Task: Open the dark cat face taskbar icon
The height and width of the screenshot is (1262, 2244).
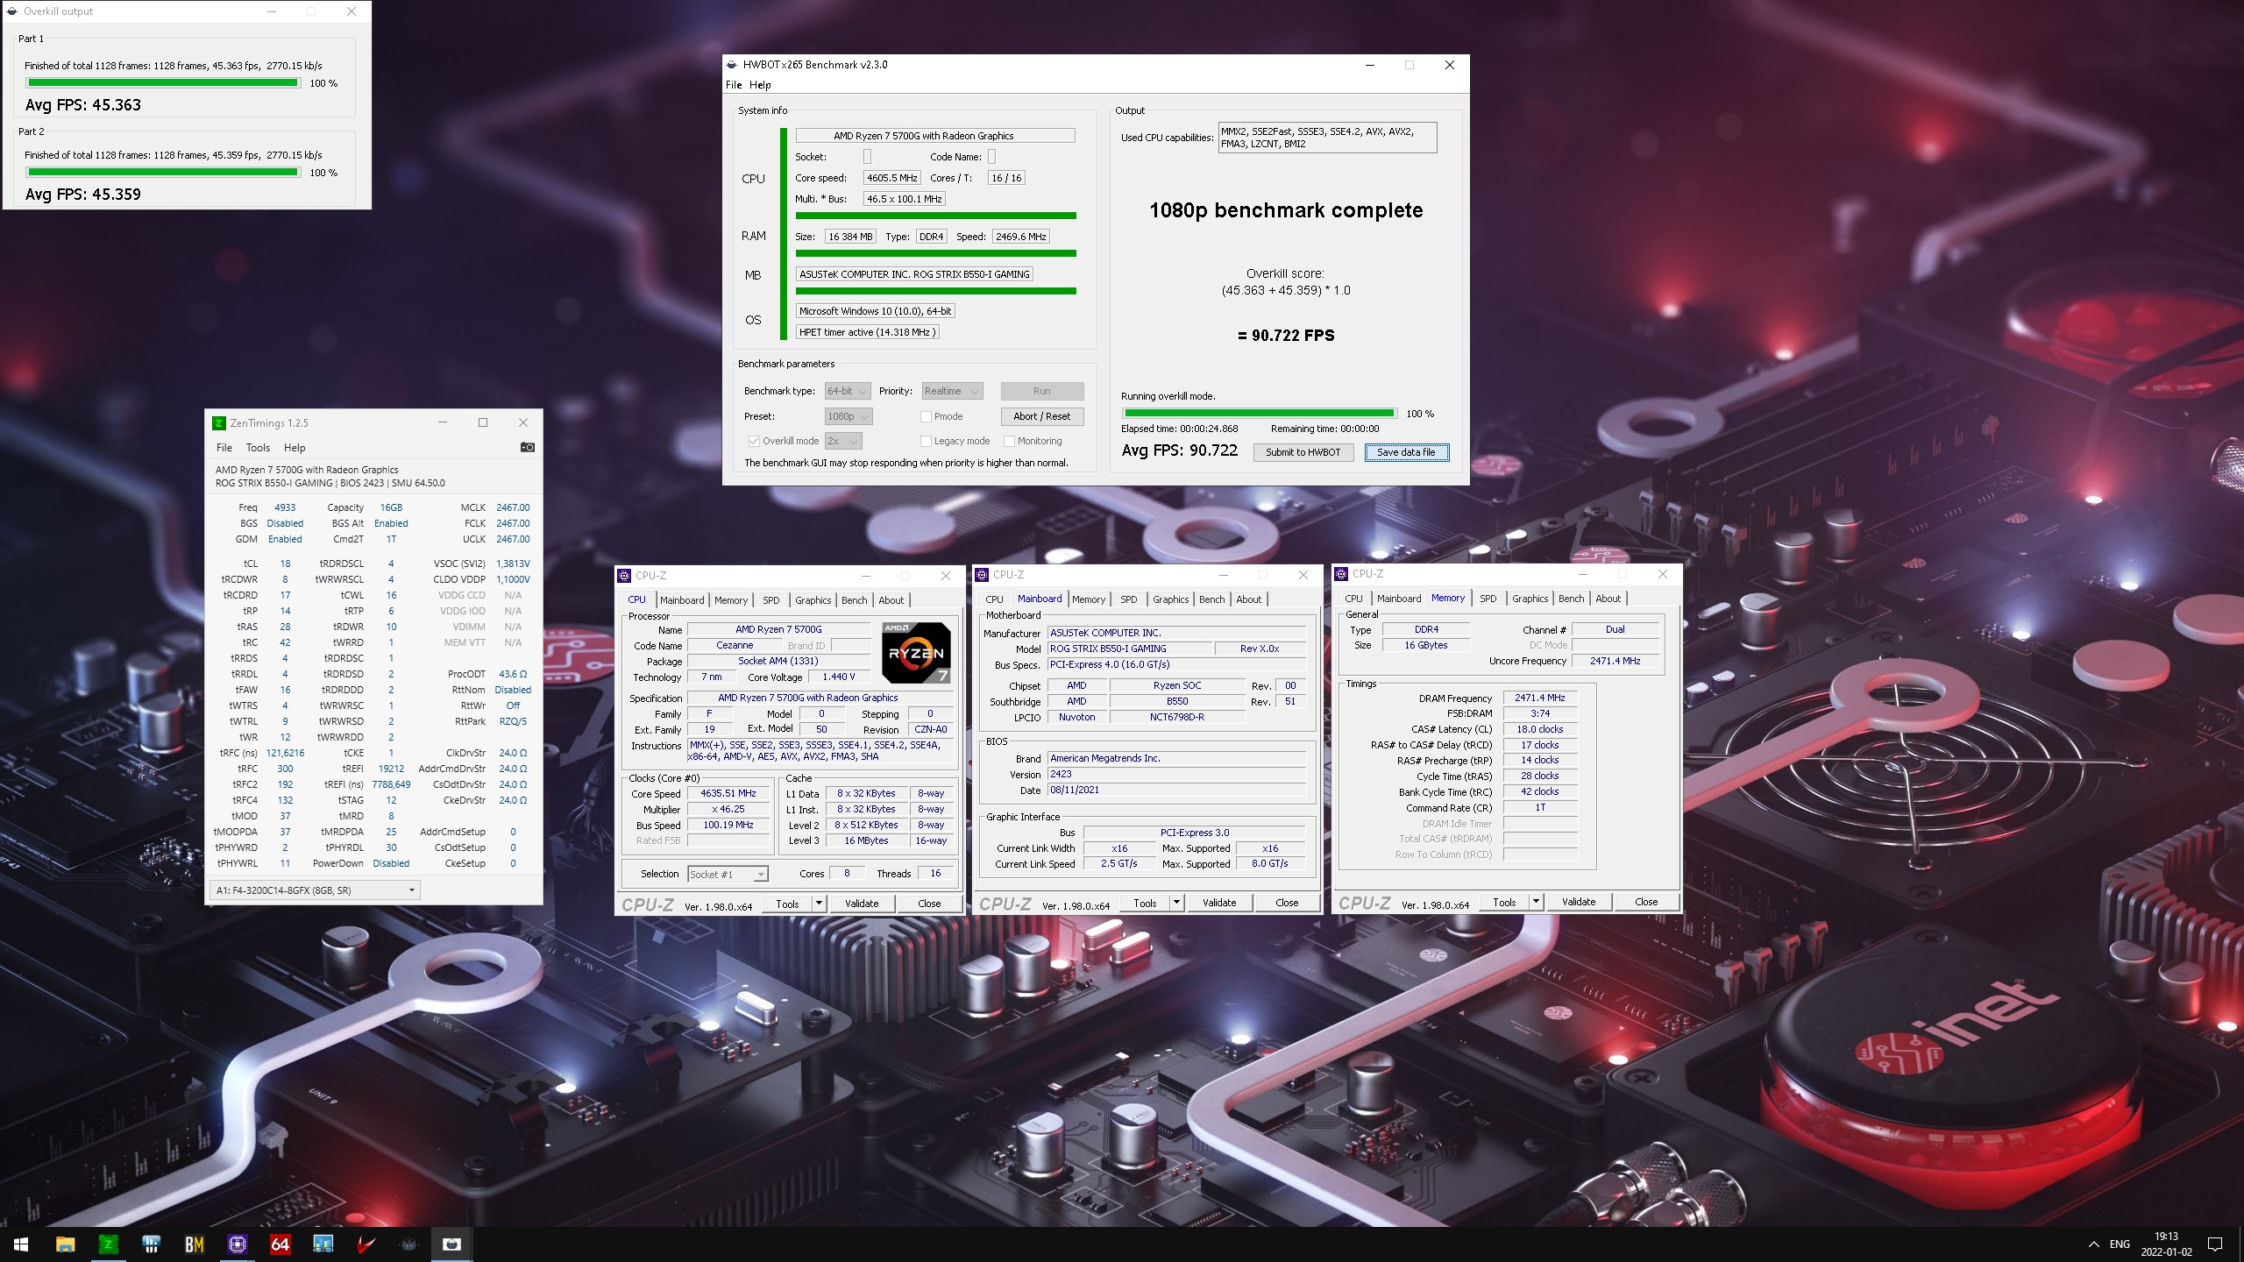Action: [408, 1244]
